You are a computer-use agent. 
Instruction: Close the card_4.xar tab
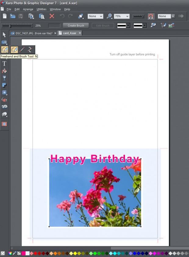80,33
